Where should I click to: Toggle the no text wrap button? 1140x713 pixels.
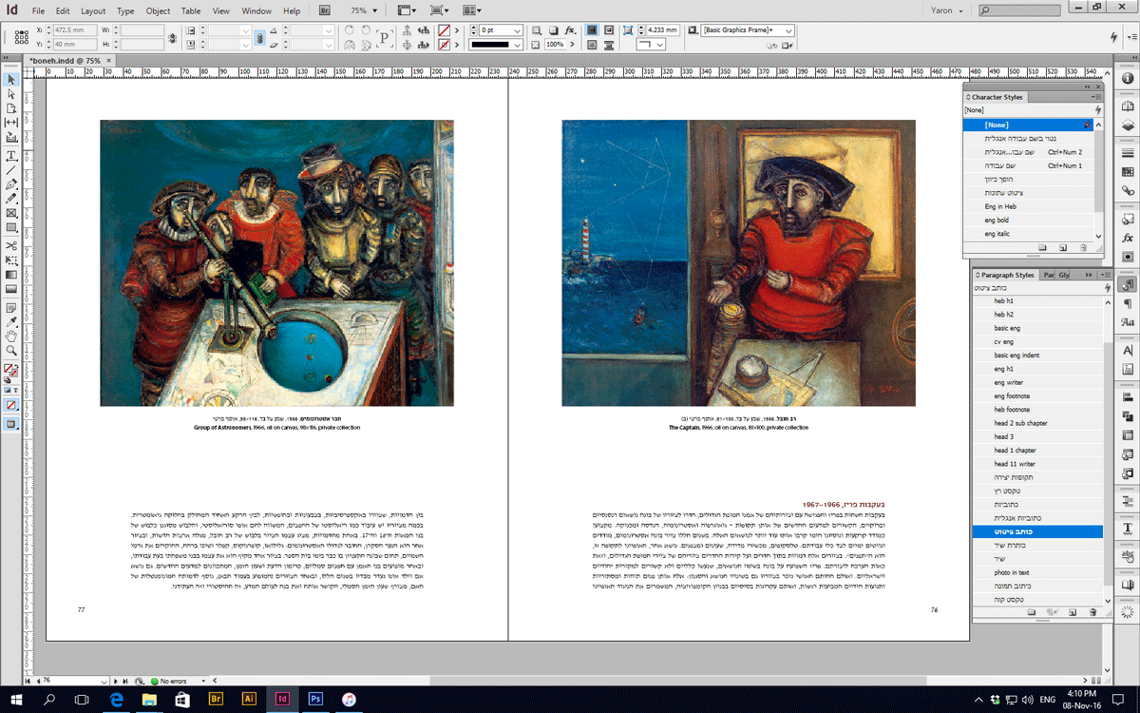click(x=591, y=30)
